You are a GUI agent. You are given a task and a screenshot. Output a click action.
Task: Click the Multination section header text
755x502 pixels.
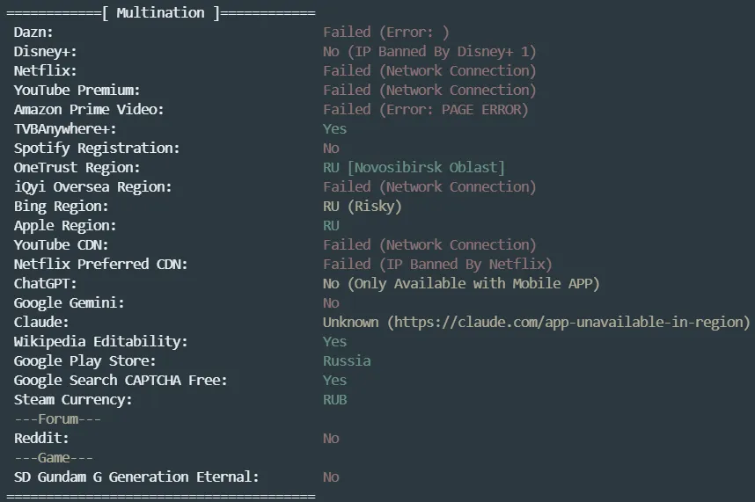(160, 12)
